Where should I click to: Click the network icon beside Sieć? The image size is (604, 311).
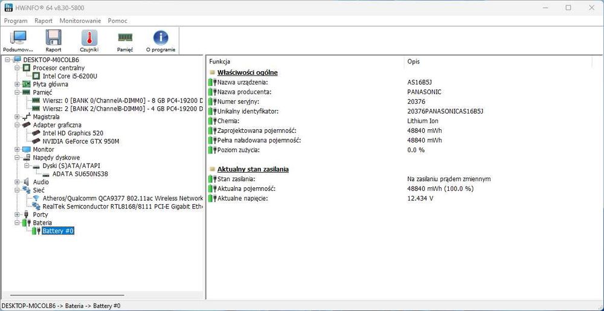coord(27,190)
